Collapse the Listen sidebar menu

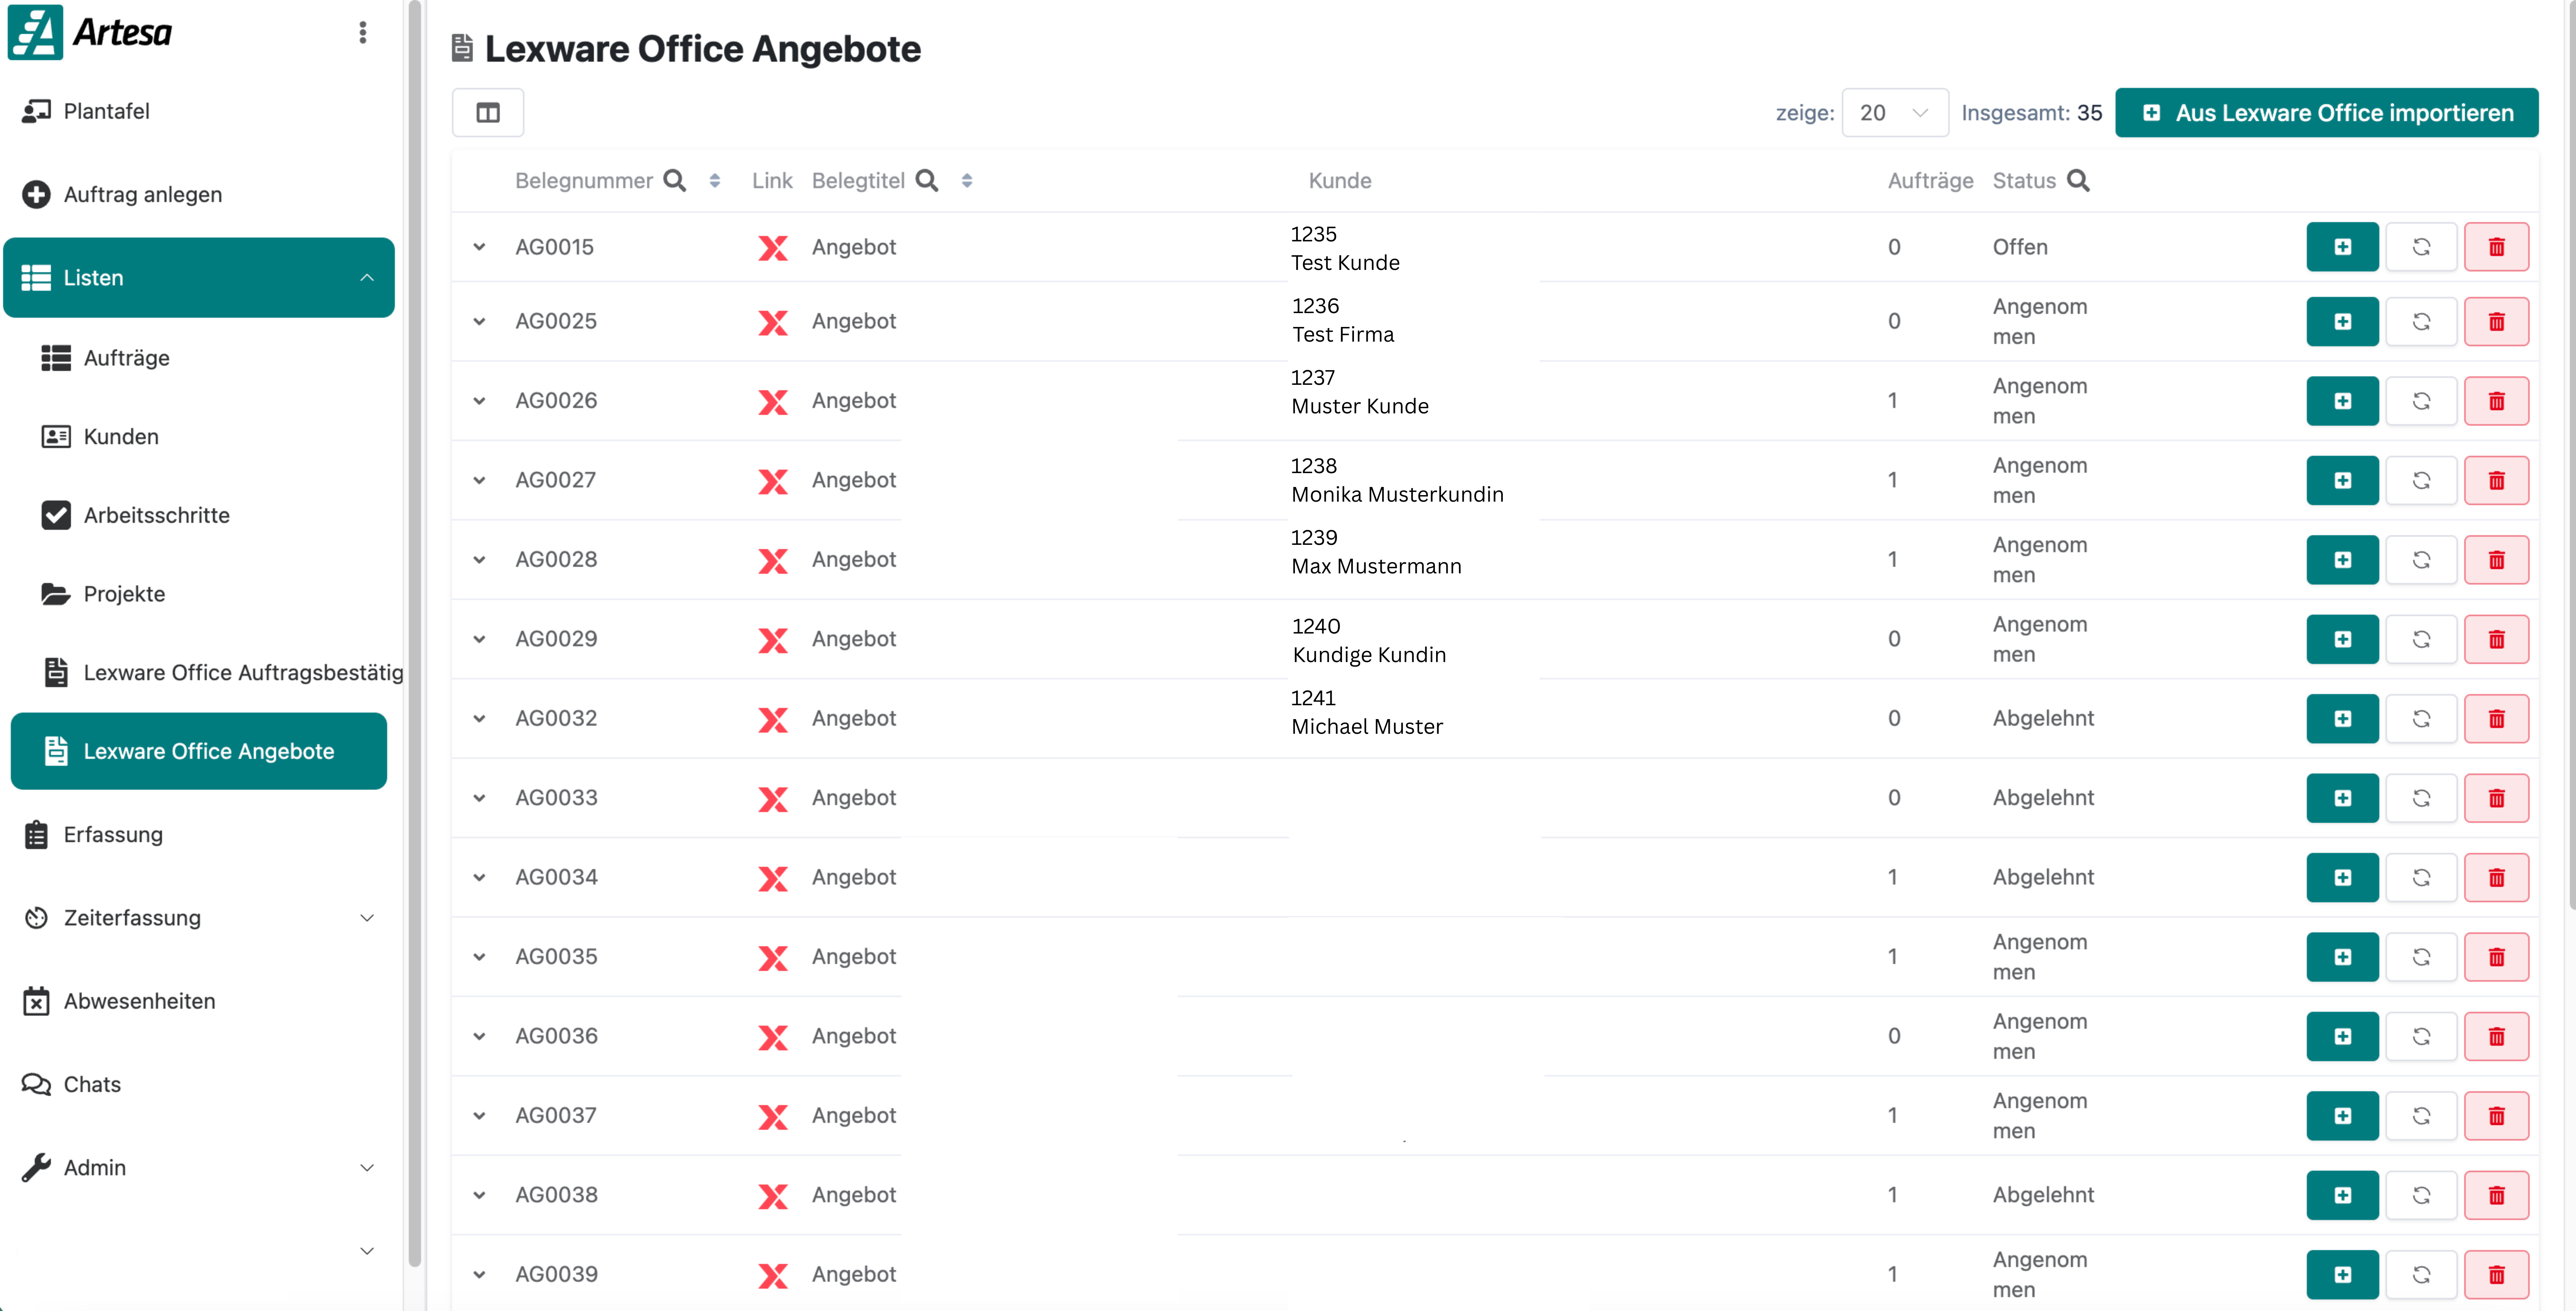(x=367, y=278)
